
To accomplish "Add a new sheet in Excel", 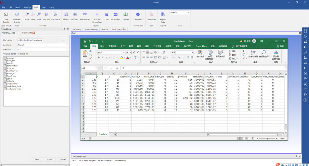I will [116, 135].
